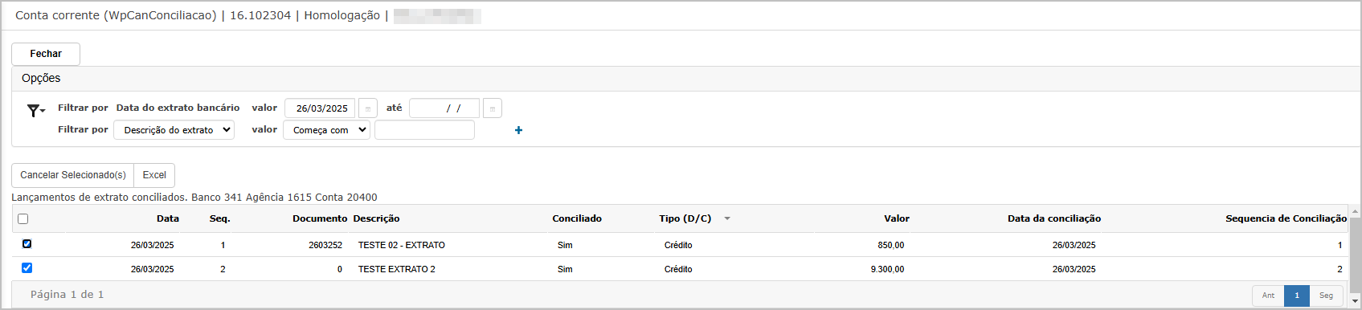Sort by the Tipo (D/C) column arrow
The width and height of the screenshot is (1362, 310).
[727, 218]
